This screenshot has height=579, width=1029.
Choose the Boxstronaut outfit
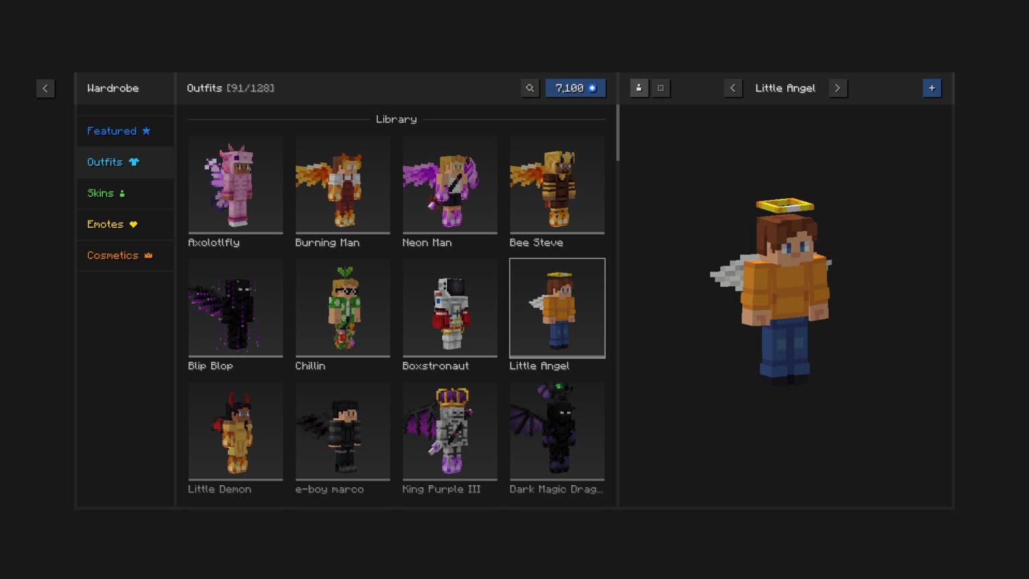coord(450,308)
